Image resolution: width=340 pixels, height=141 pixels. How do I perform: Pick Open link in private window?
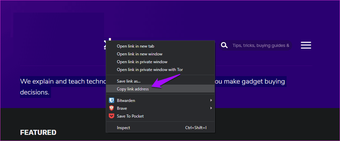[142, 62]
